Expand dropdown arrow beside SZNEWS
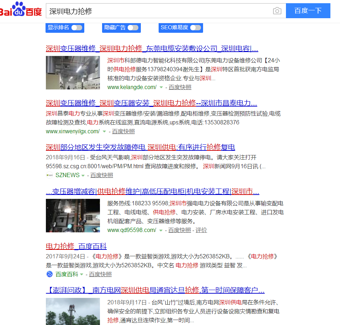Viewport: 340px width, 325px height. click(x=83, y=176)
